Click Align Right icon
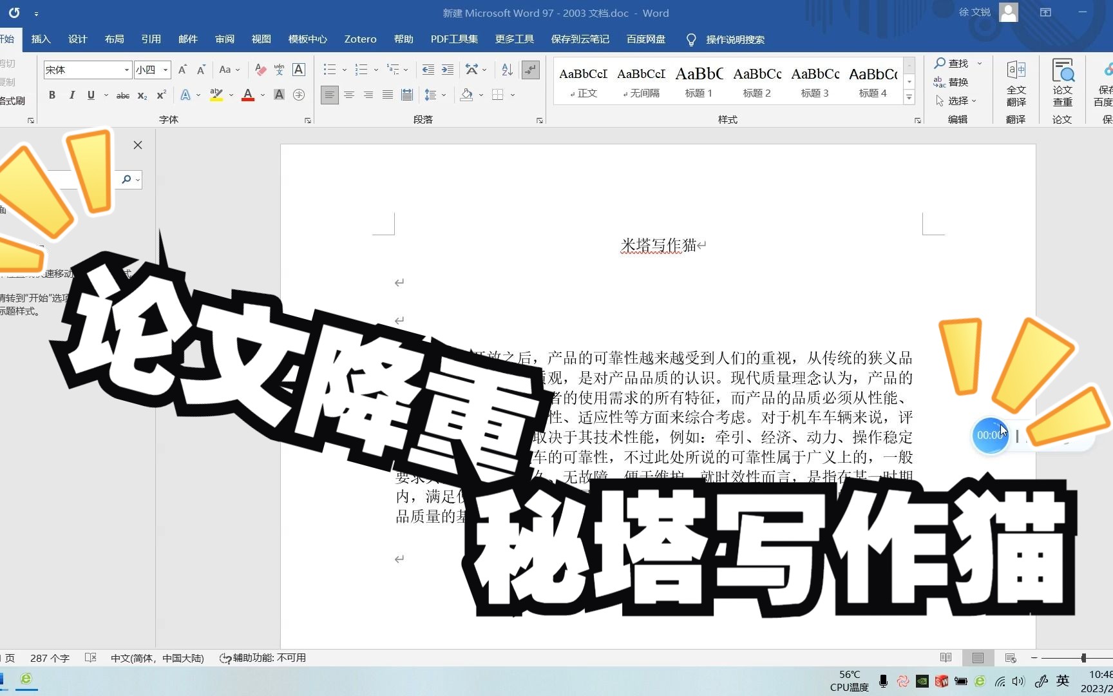The height and width of the screenshot is (696, 1113). pos(368,95)
